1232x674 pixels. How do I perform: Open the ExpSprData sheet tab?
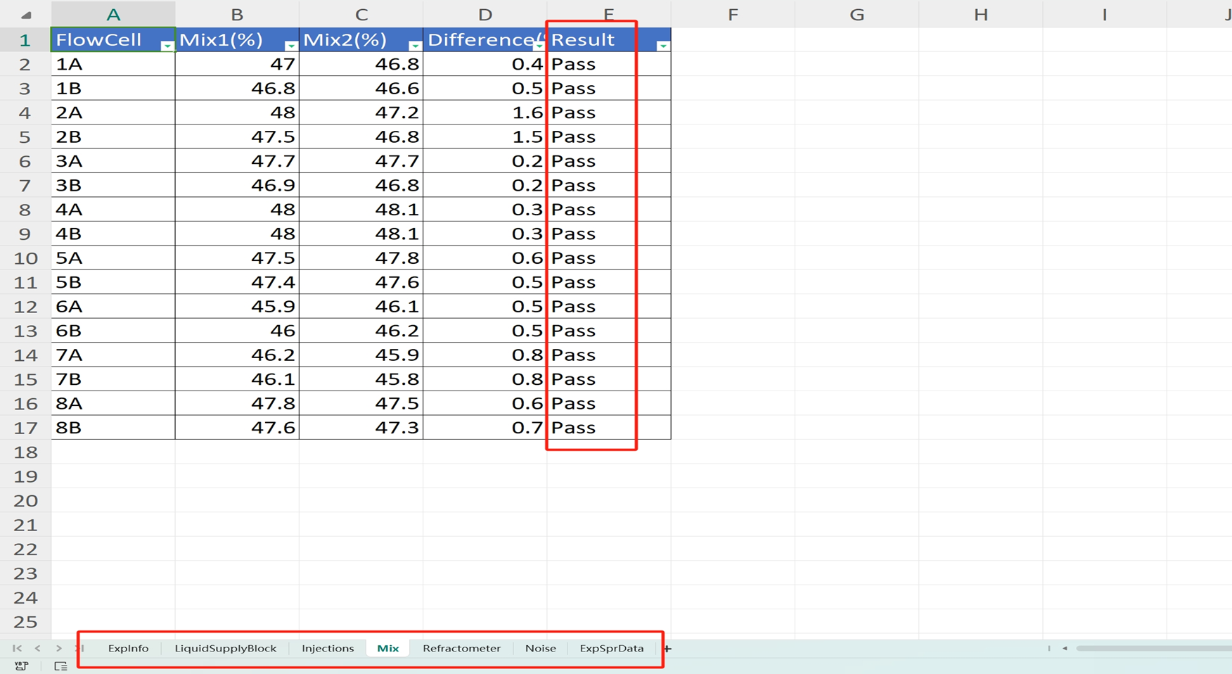coord(611,648)
